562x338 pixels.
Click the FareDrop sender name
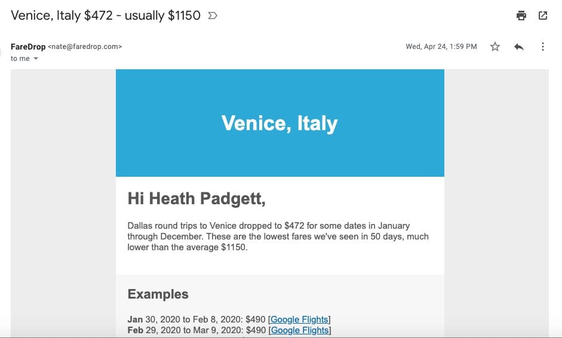pos(28,47)
